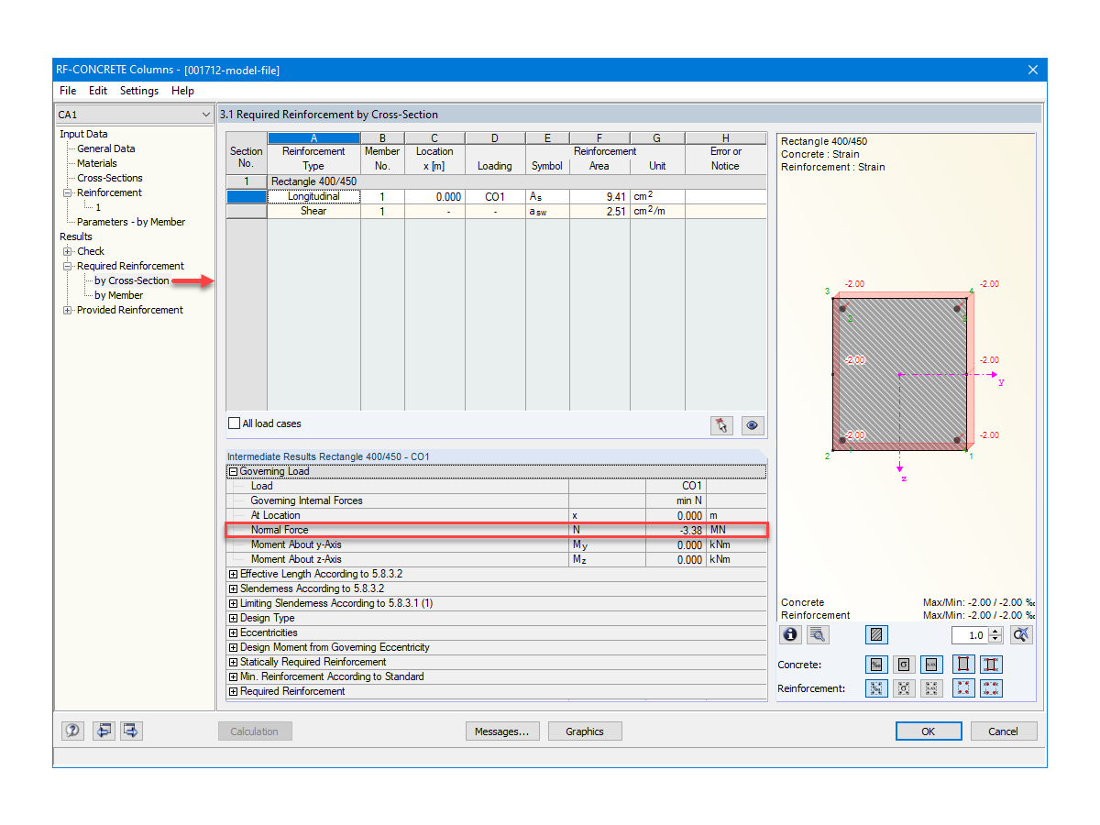Show reinforcement strain results in graphic
Viewport: 1100px width, 825px height.
(x=876, y=688)
